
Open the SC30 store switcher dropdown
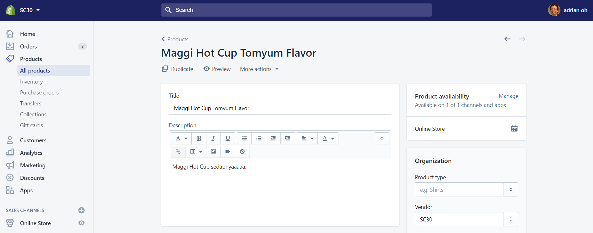30,10
